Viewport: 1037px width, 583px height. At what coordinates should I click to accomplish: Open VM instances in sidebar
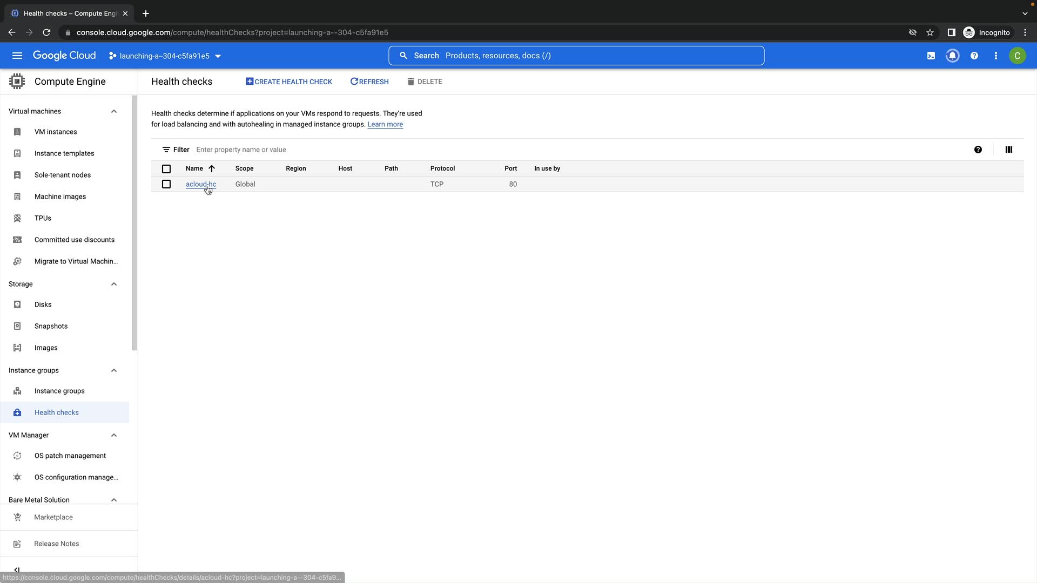click(56, 132)
